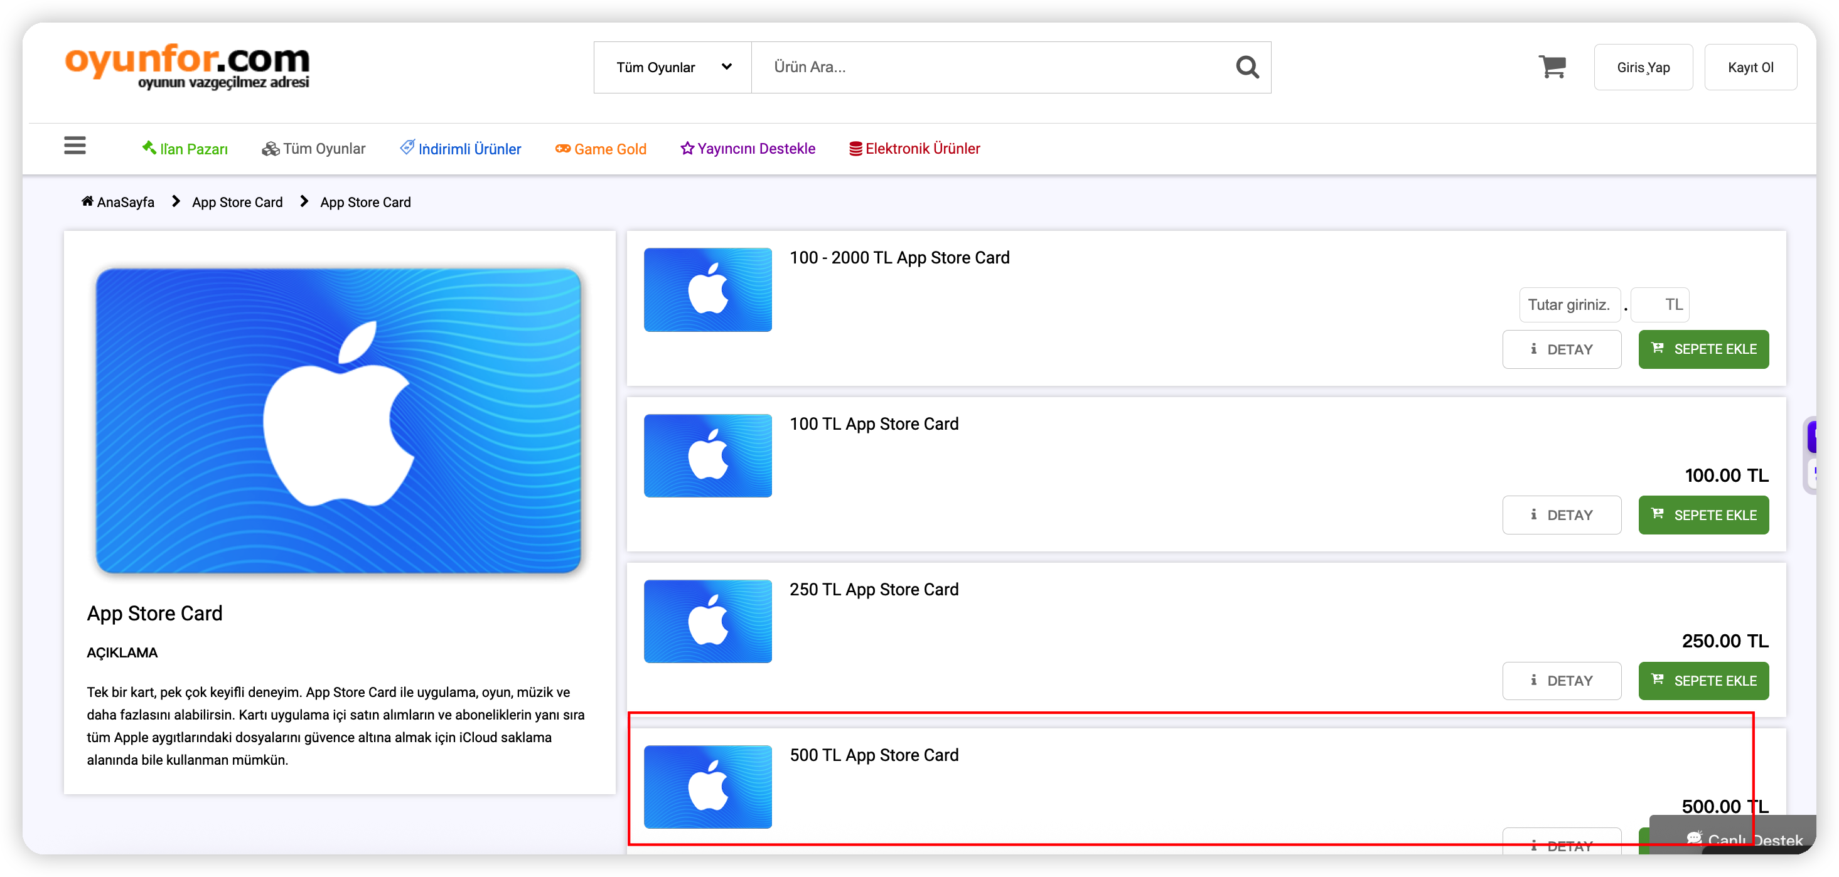Click DETAY for 250 TL card
This screenshot has height=877, width=1839.
[x=1562, y=680]
